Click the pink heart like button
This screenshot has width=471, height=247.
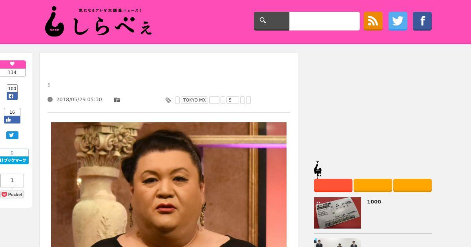pyautogui.click(x=13, y=64)
